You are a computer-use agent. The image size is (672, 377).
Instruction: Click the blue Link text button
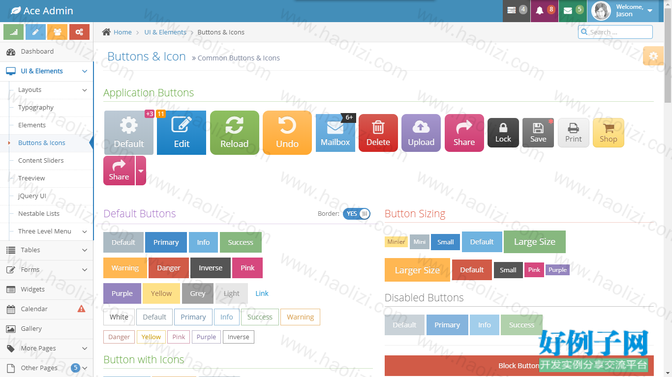262,293
